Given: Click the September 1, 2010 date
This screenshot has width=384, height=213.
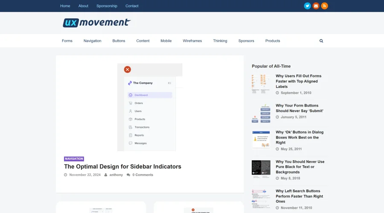Looking at the screenshot, I should pyautogui.click(x=296, y=93).
